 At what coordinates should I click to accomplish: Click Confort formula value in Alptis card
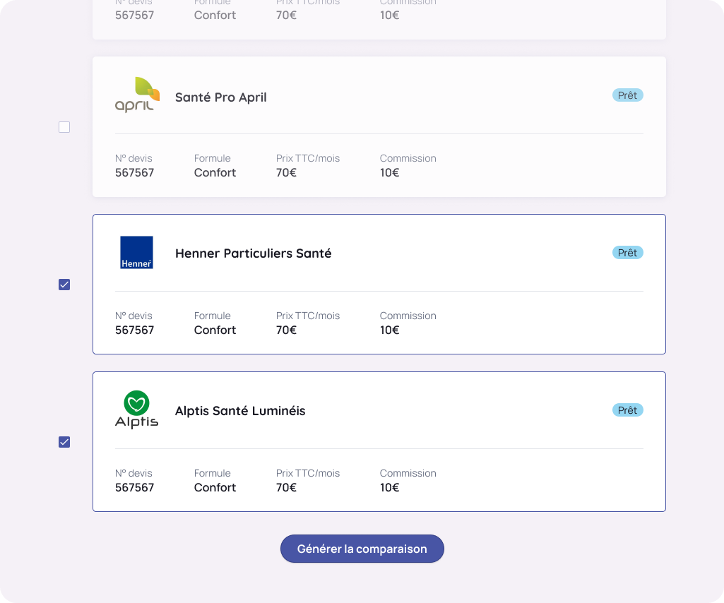pyautogui.click(x=215, y=488)
